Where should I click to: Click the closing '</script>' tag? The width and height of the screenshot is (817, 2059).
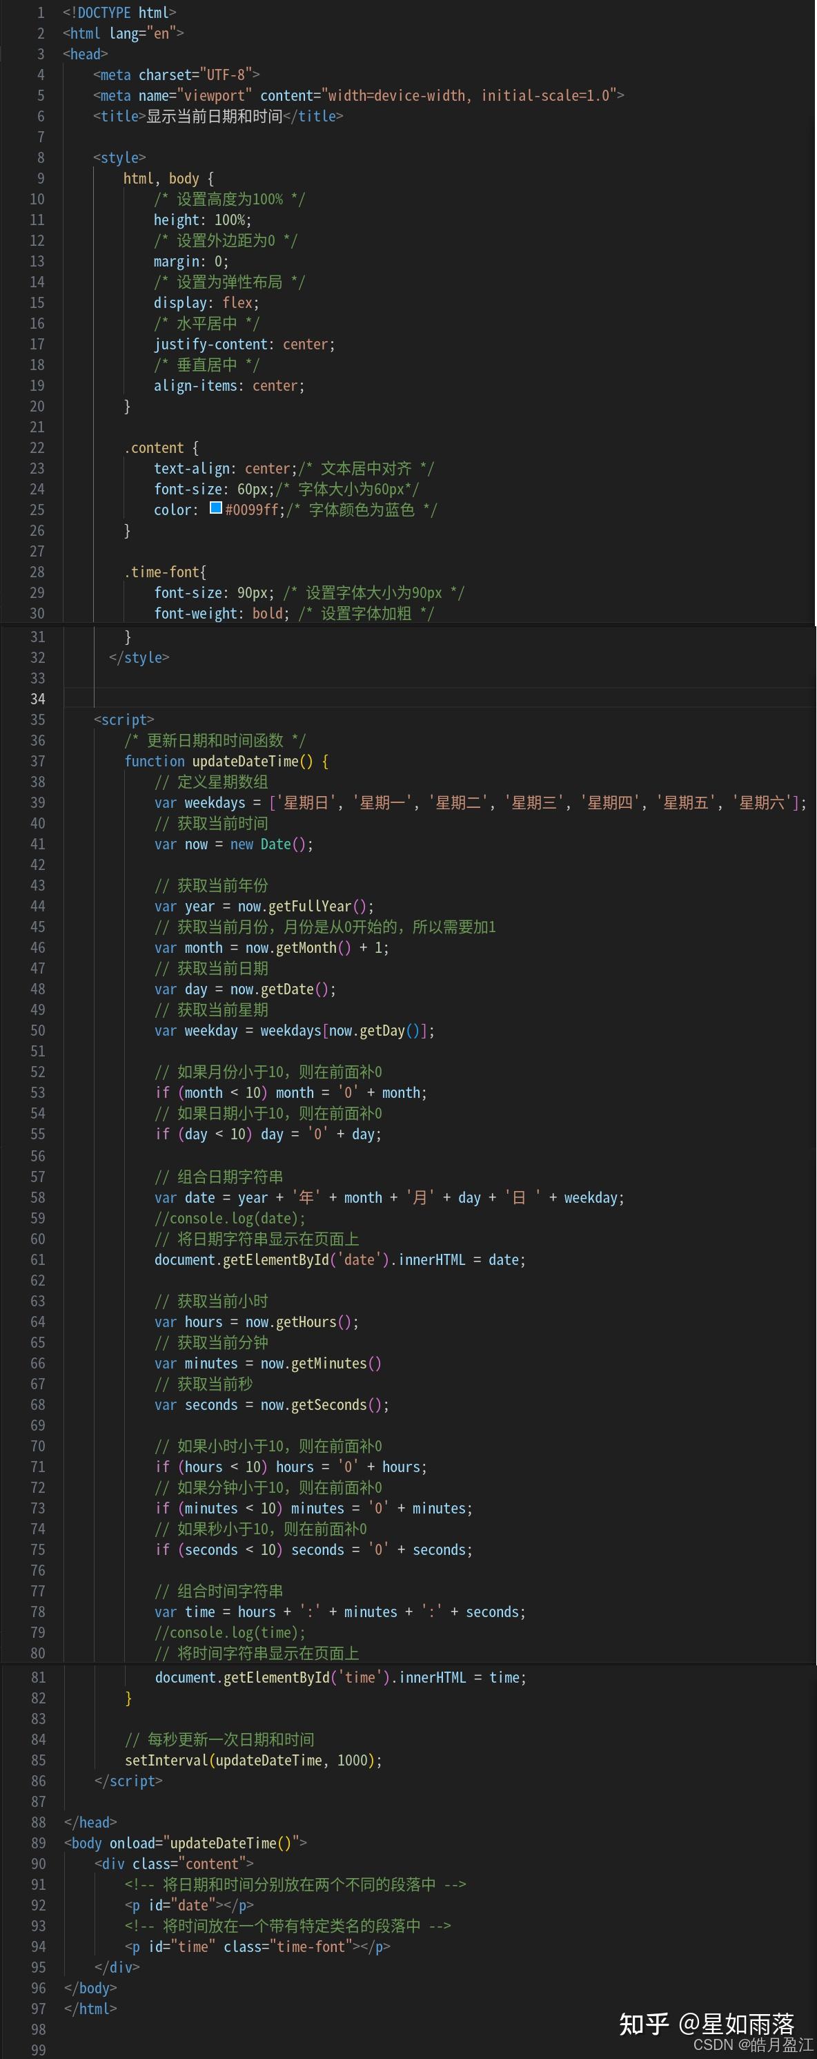[x=128, y=1782]
